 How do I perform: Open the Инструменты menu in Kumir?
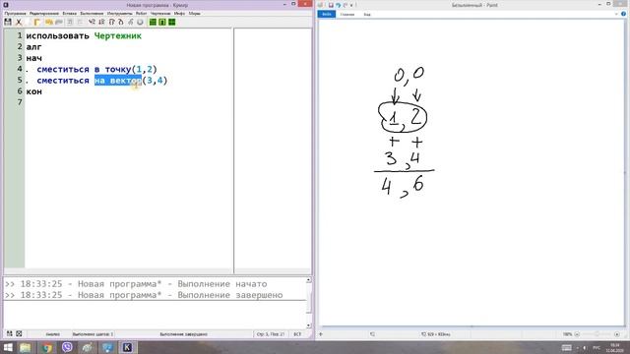tap(120, 13)
